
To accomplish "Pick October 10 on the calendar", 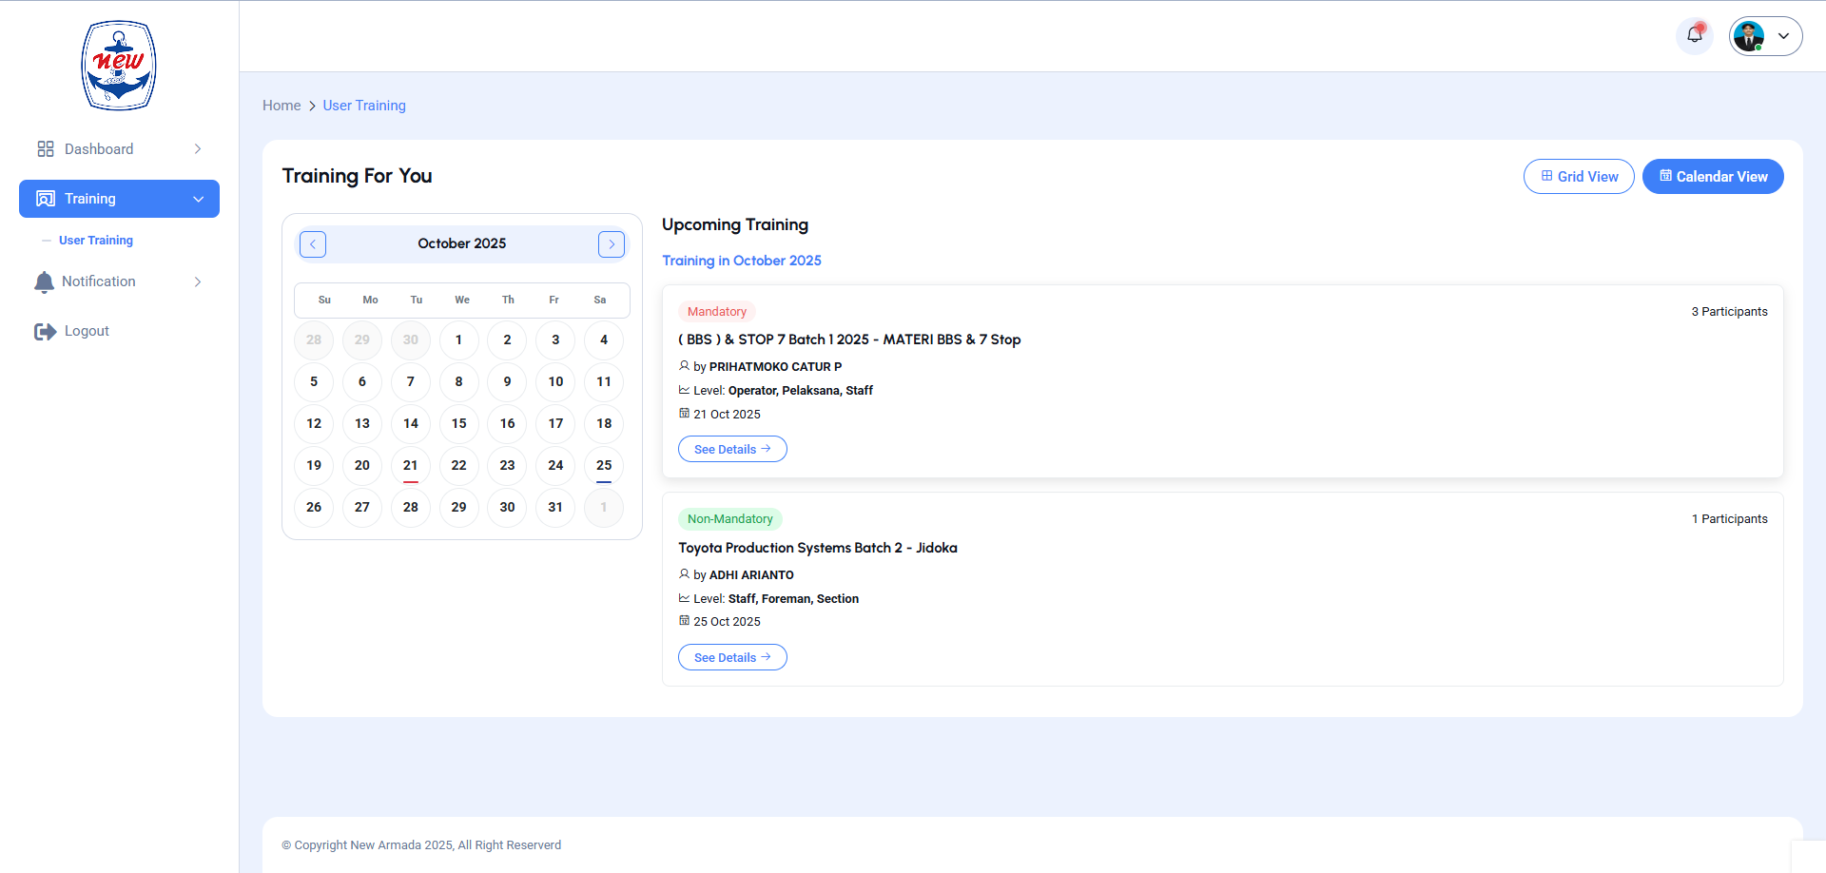I will (x=555, y=382).
